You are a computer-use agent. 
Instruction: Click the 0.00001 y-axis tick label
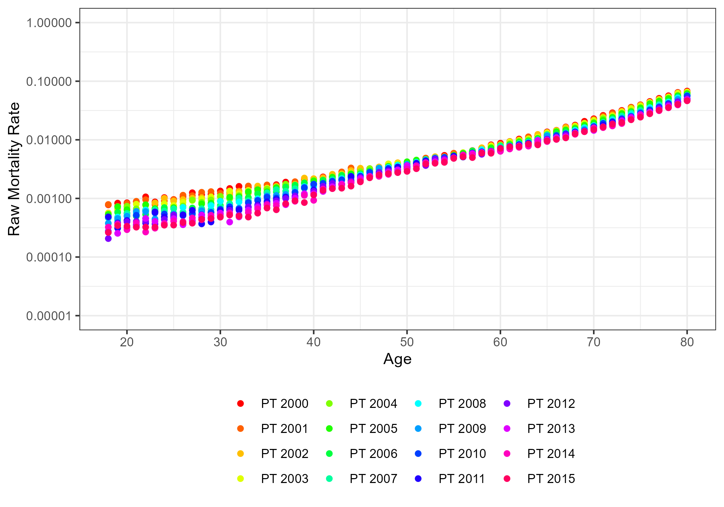(x=49, y=316)
